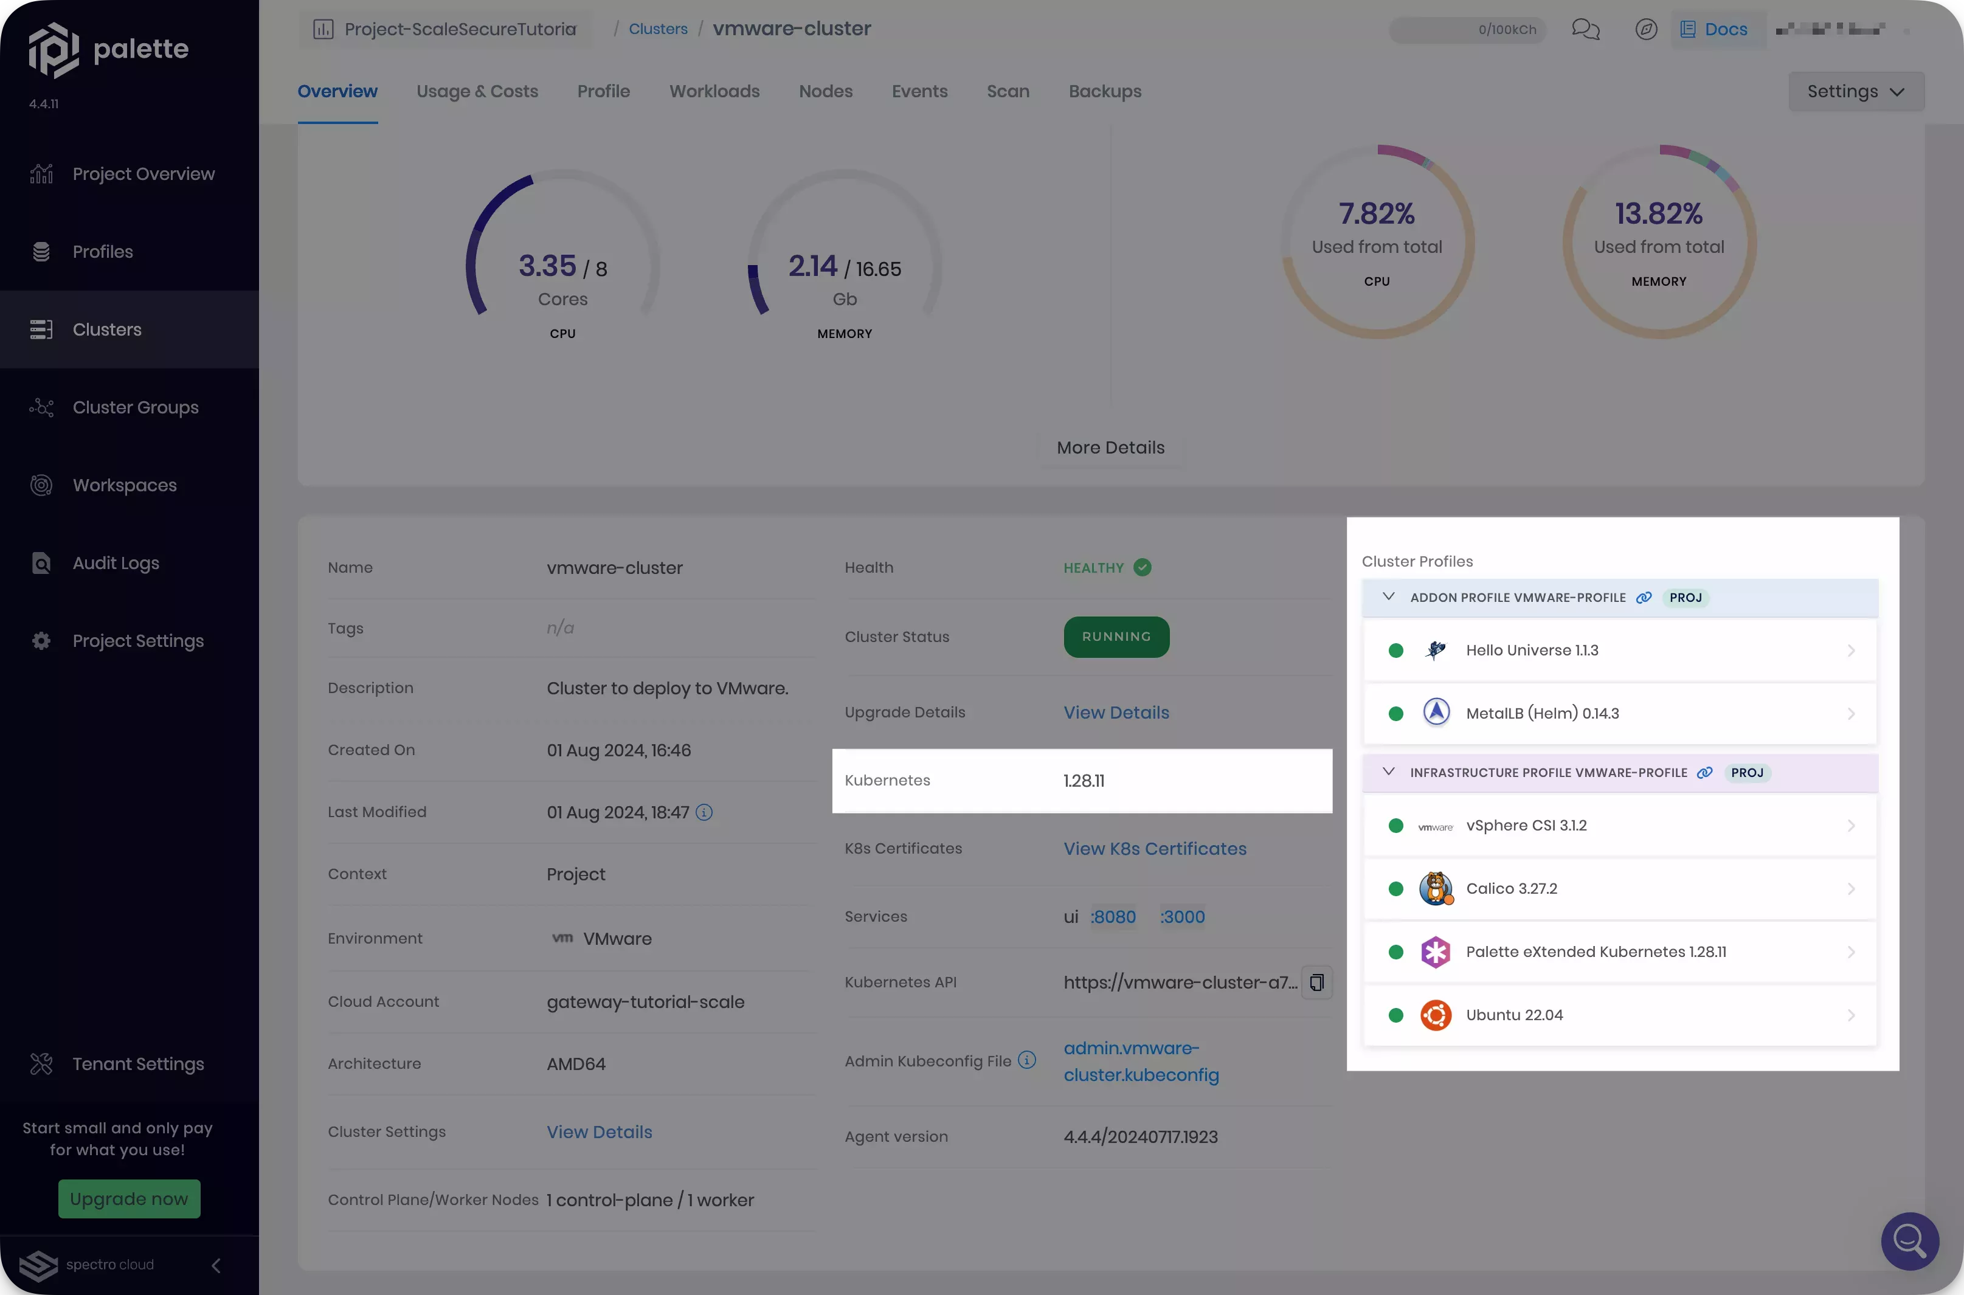This screenshot has height=1295, width=1964.
Task: Switch to the Backups tab
Action: point(1105,91)
